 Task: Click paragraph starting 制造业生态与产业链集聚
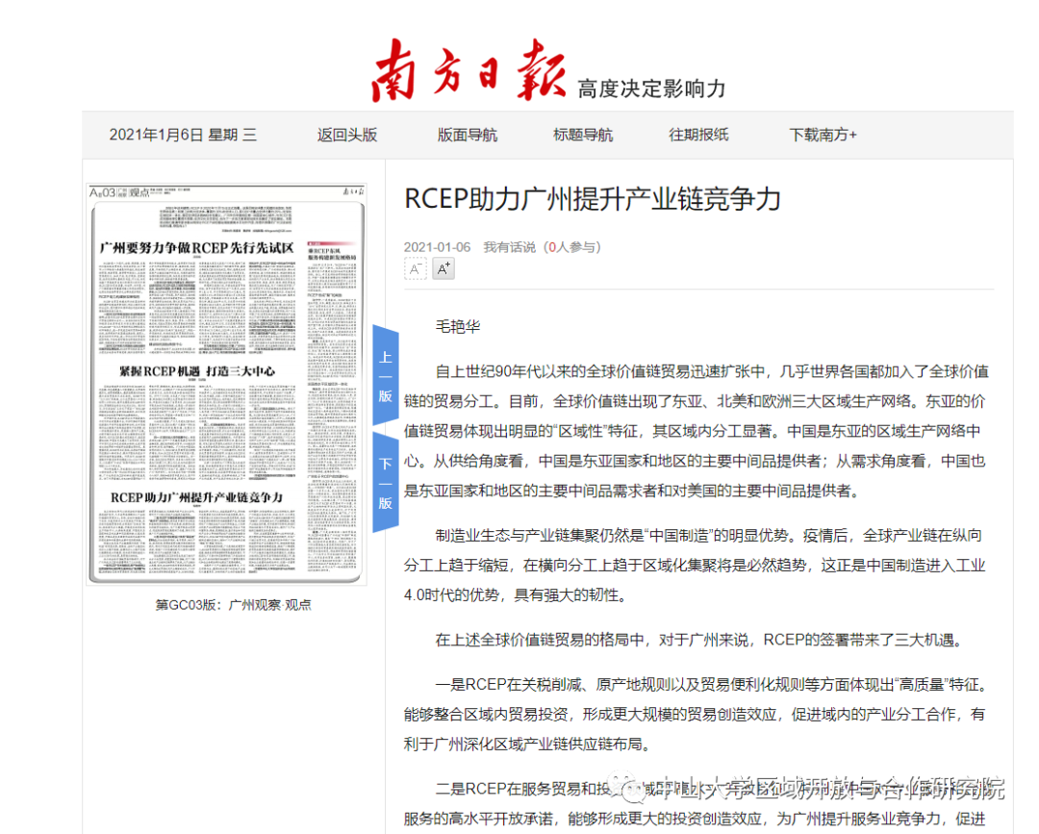(x=696, y=565)
